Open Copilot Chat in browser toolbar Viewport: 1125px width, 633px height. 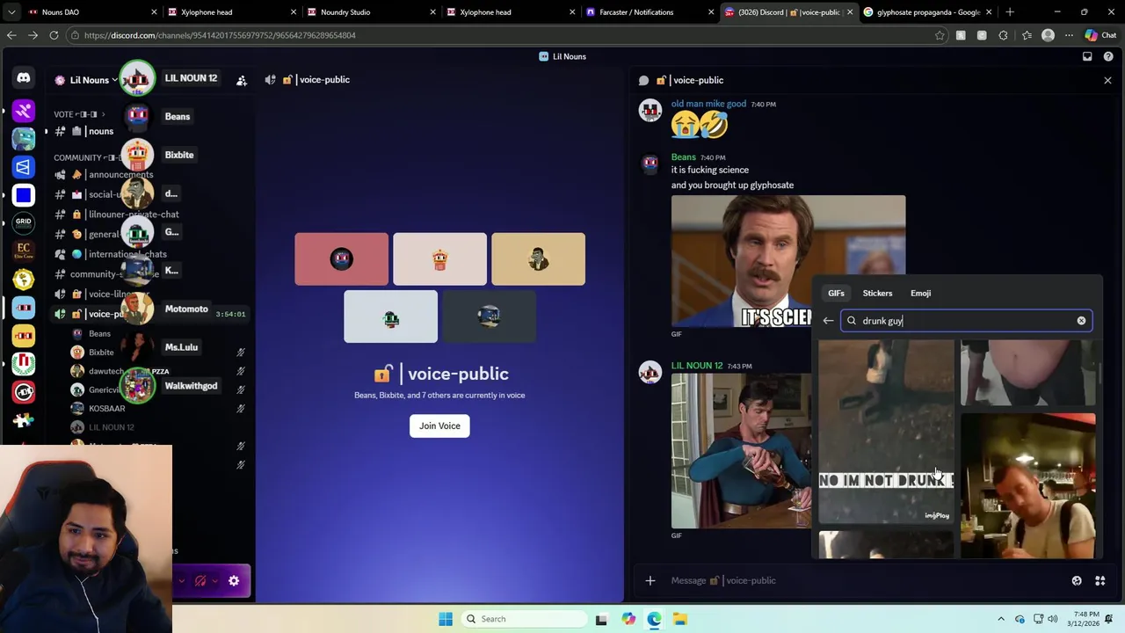point(1100,35)
